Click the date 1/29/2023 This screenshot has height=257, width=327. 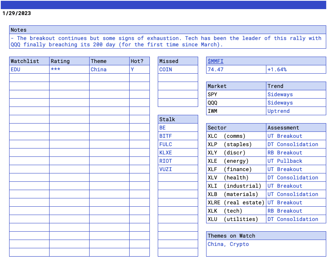pos(17,13)
